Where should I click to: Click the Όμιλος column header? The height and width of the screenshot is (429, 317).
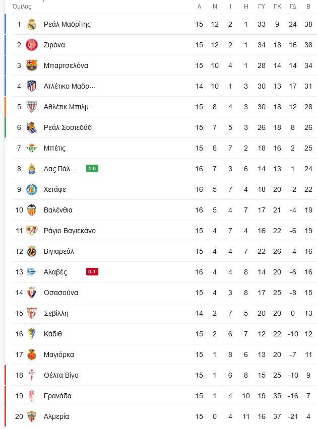pyautogui.click(x=22, y=7)
